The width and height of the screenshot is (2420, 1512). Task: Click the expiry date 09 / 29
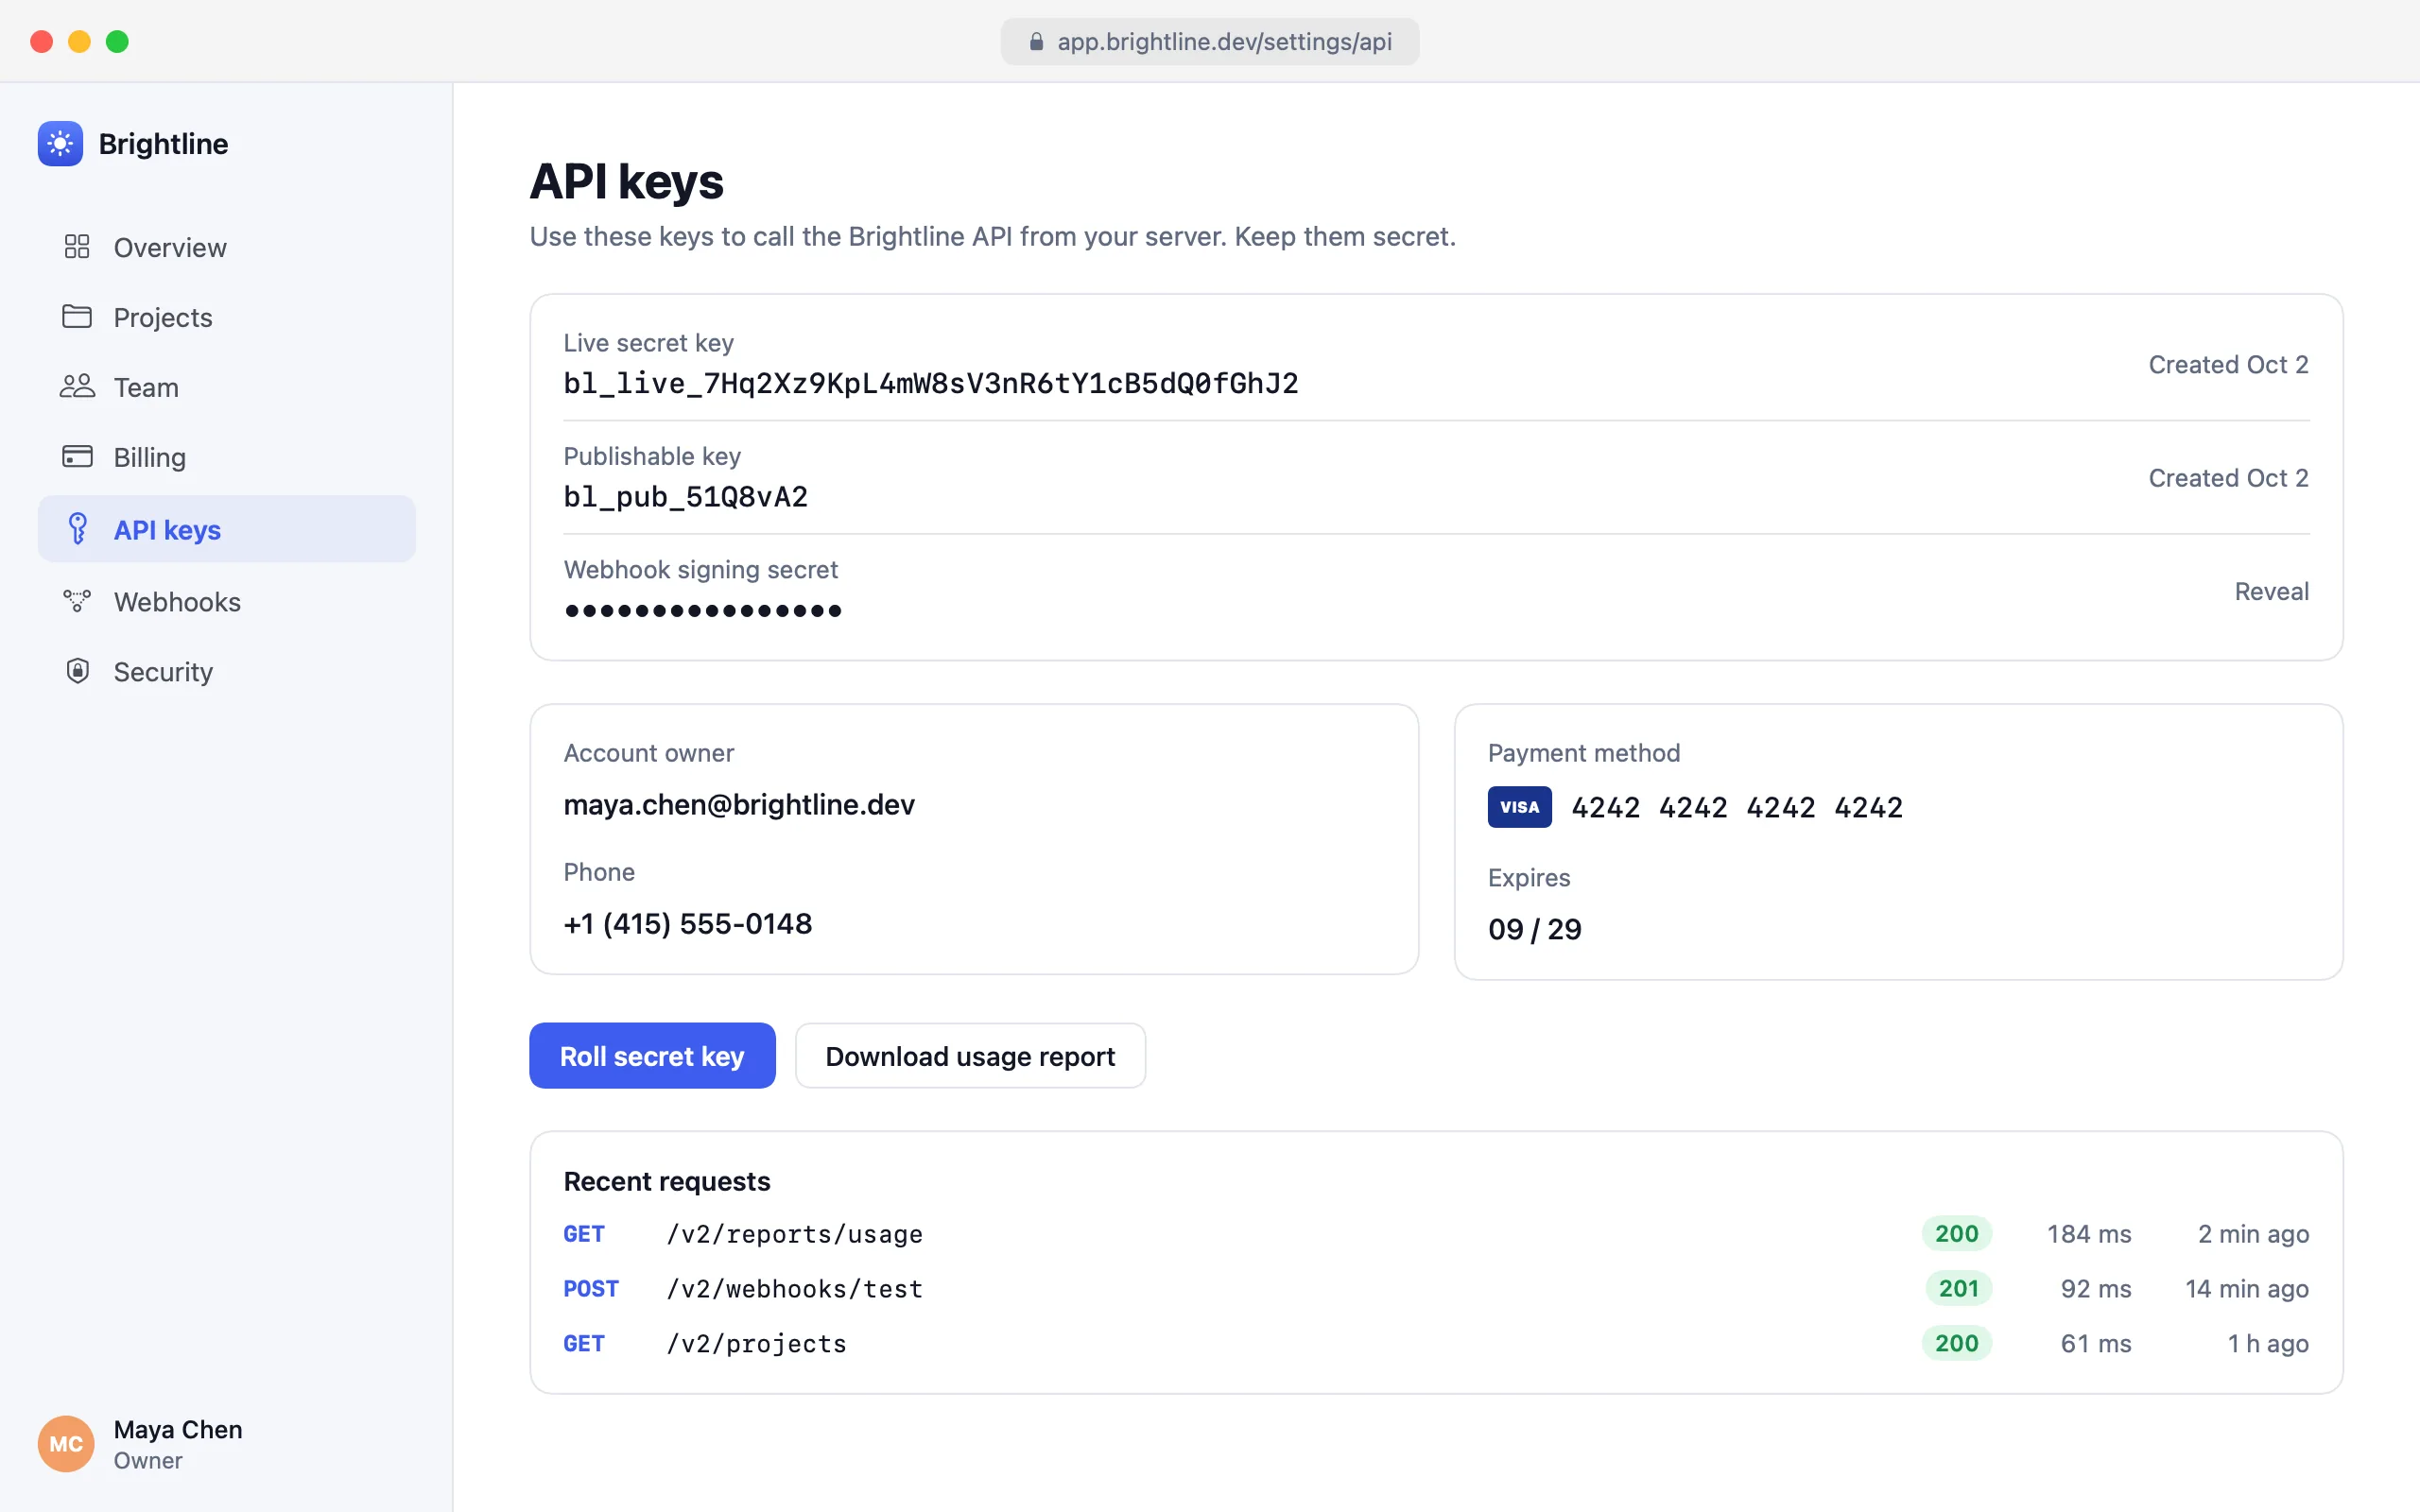point(1535,929)
